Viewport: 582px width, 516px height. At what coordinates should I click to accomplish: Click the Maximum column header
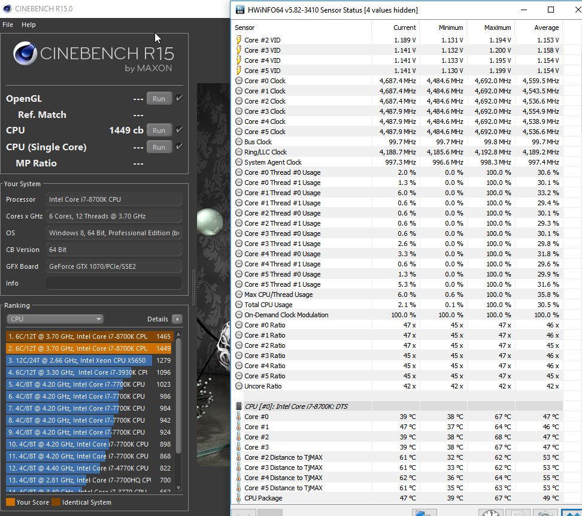491,28
